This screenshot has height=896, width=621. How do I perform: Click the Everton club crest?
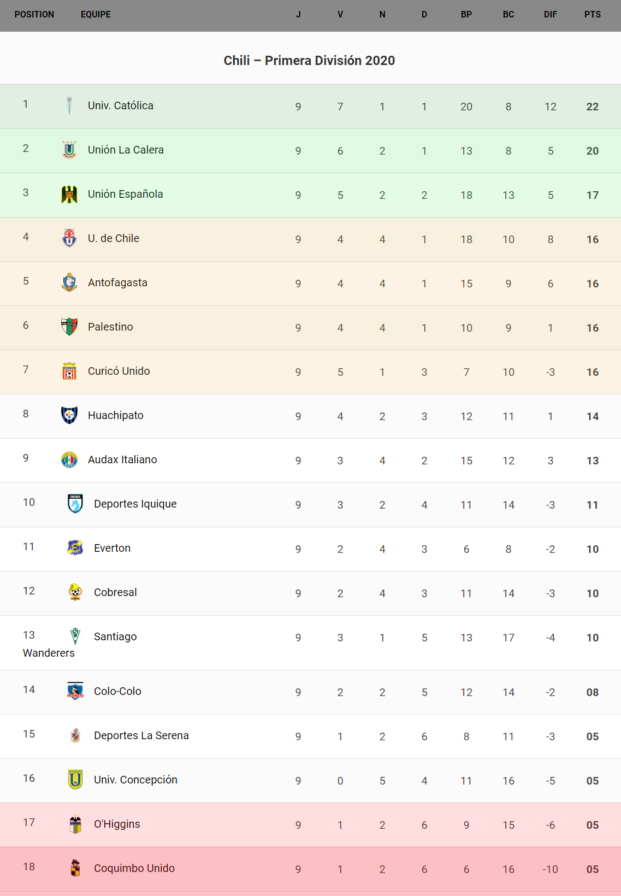pyautogui.click(x=75, y=548)
